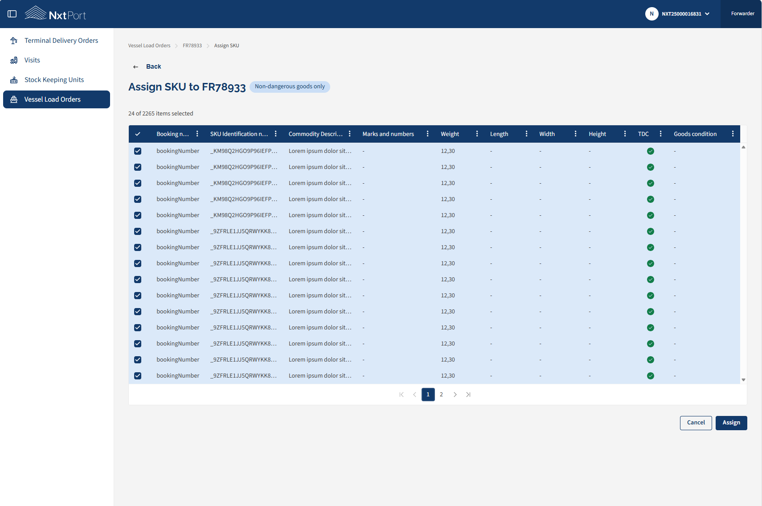The image size is (762, 506).
Task: Click the Cancel button
Action: pos(696,423)
